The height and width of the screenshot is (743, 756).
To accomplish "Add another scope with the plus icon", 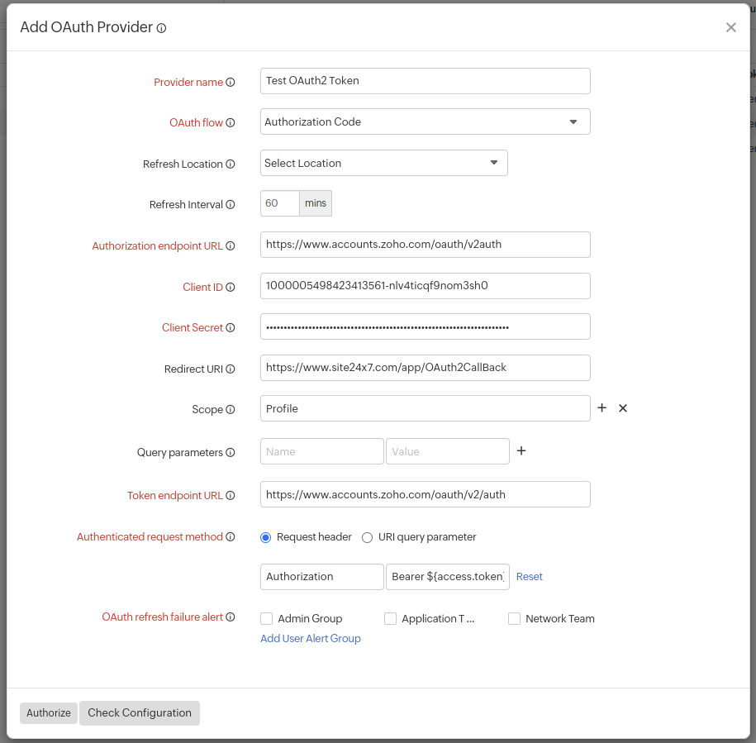I will click(602, 407).
